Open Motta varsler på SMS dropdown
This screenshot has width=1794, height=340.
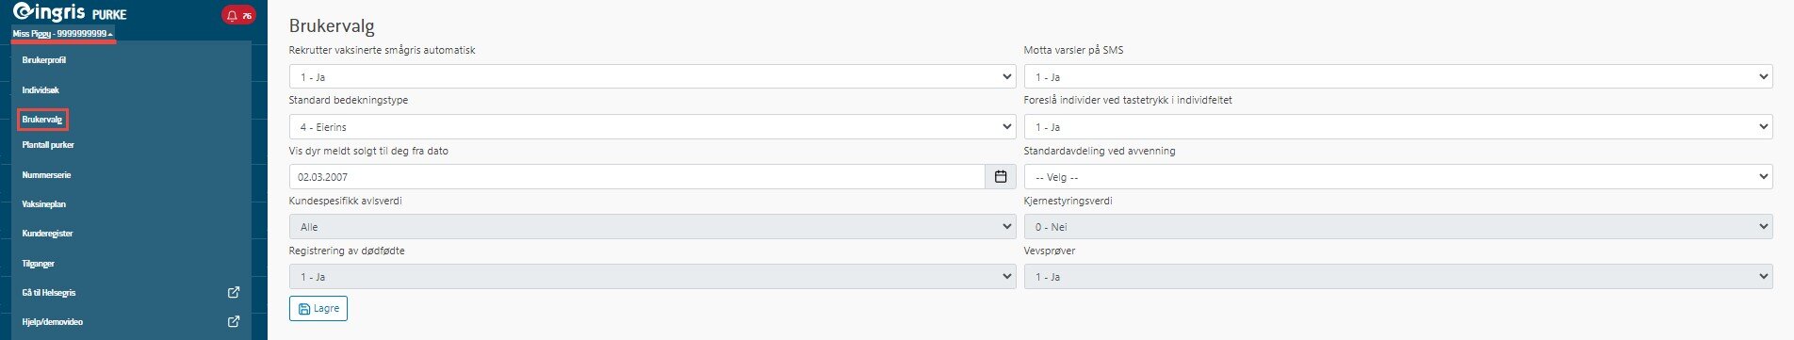click(x=1398, y=76)
